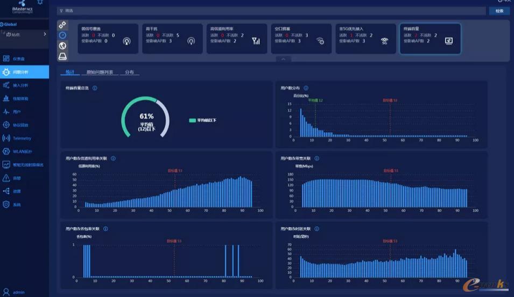Image resolution: width=514 pixels, height=297 pixels.
Task: Switch to the 原始问题列表 tab
Action: click(100, 72)
